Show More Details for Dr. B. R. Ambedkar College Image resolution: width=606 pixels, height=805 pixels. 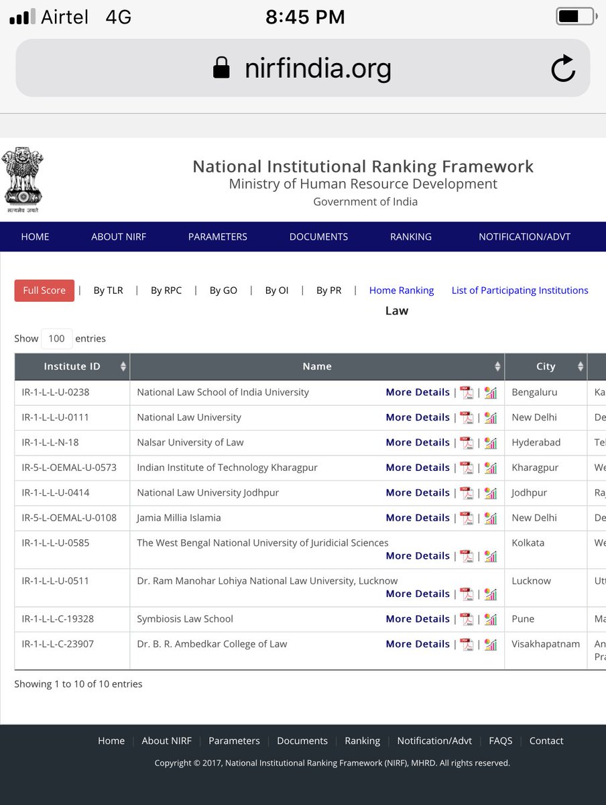pyautogui.click(x=418, y=644)
